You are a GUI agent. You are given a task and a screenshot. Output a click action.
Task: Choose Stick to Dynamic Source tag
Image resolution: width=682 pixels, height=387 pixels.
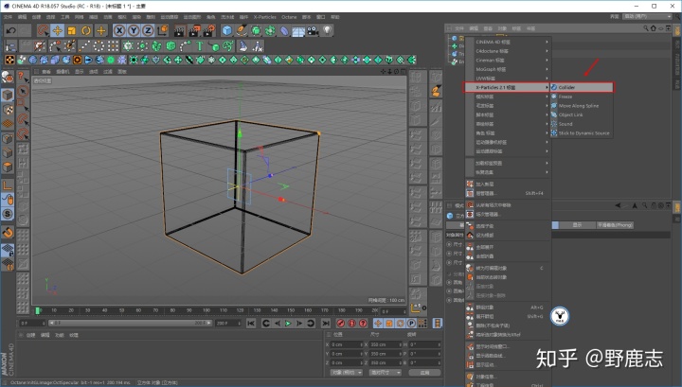coord(582,132)
